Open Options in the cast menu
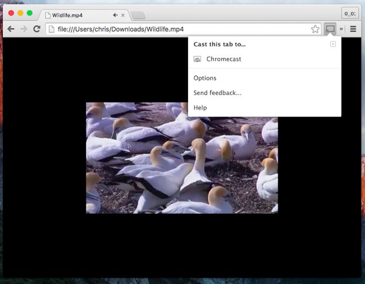Screen dimensions: 365x284 [x=205, y=78]
